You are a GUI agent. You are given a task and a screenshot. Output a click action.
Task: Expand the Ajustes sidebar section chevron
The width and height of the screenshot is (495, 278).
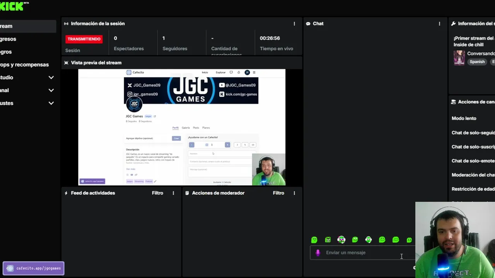(51, 103)
